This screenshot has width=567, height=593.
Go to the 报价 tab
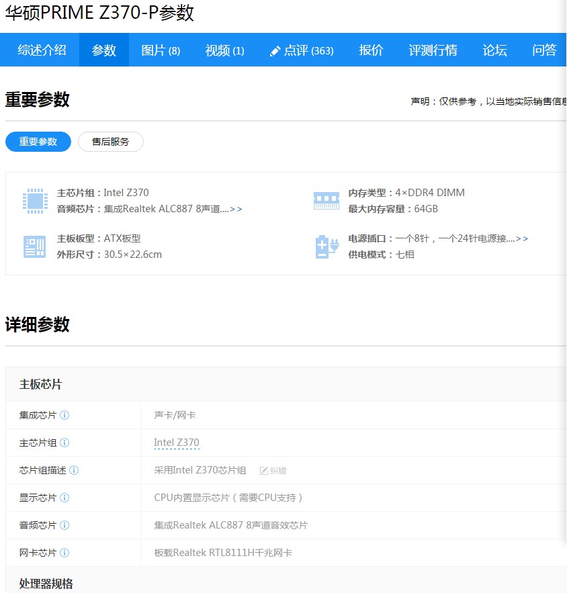tap(371, 50)
